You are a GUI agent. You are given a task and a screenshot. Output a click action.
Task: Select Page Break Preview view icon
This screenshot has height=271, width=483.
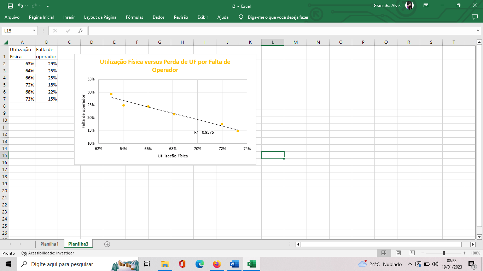click(x=412, y=253)
